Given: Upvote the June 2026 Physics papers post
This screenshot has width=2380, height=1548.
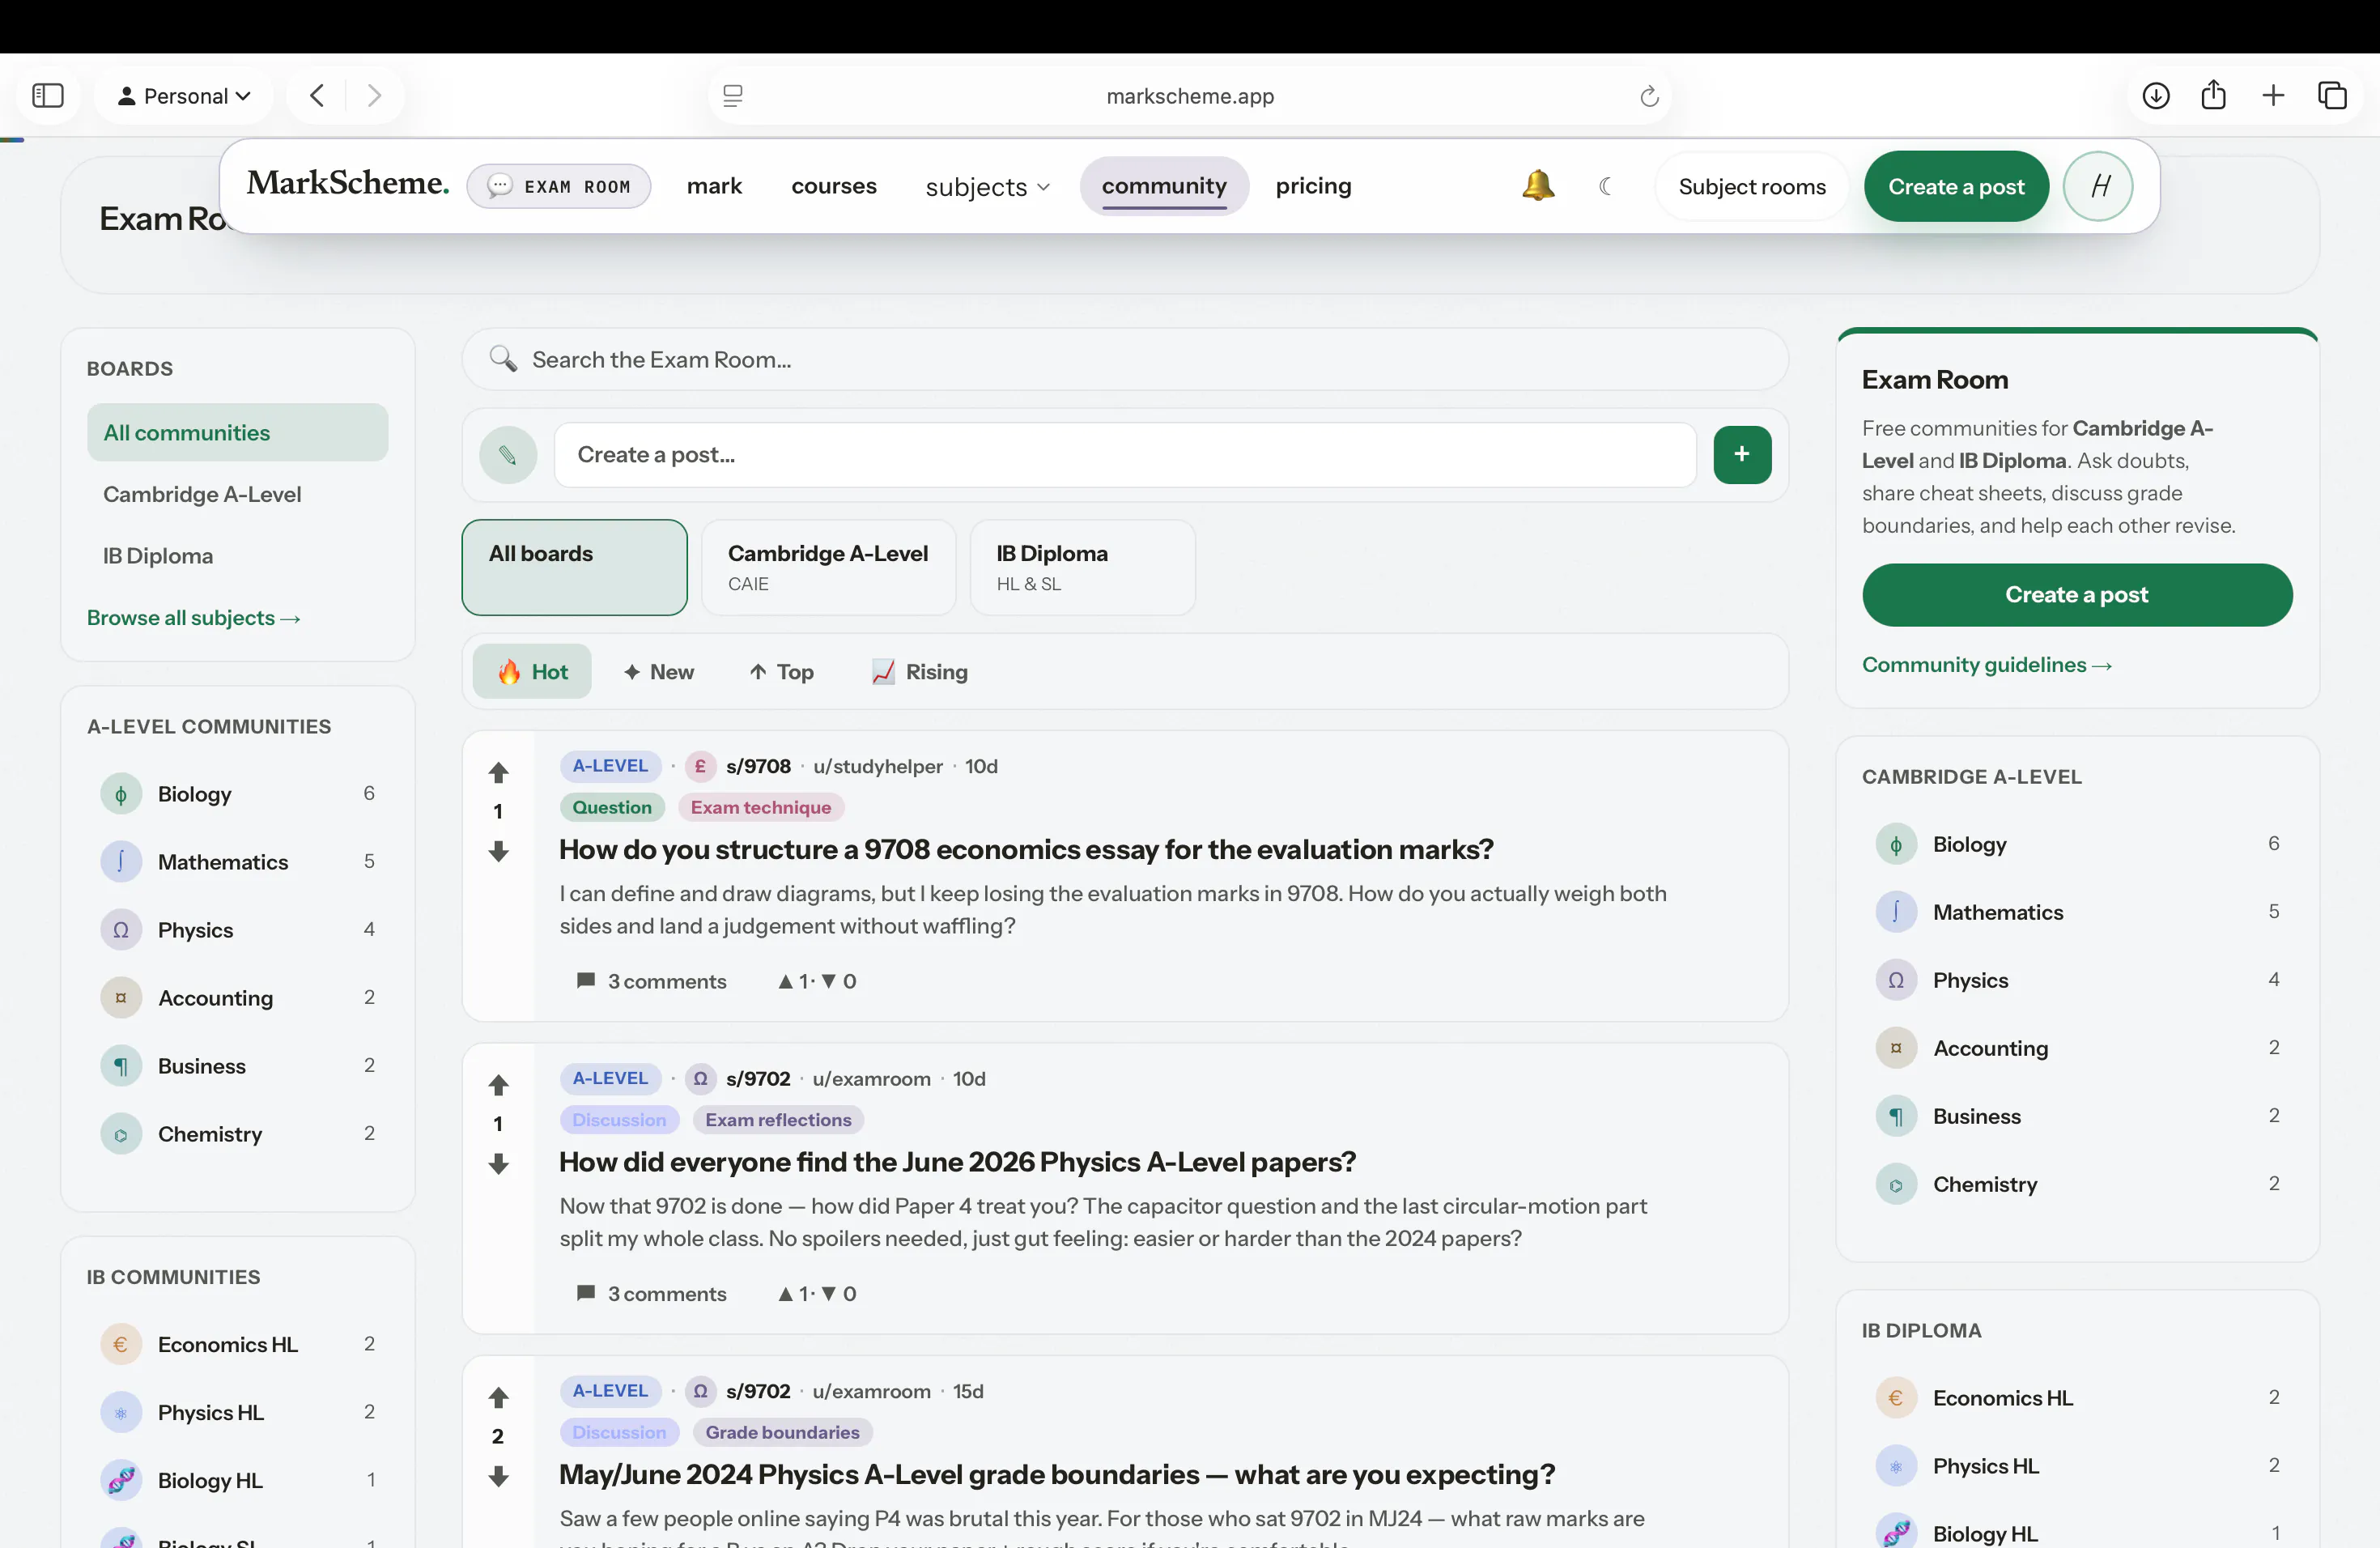Looking at the screenshot, I should coord(498,1084).
